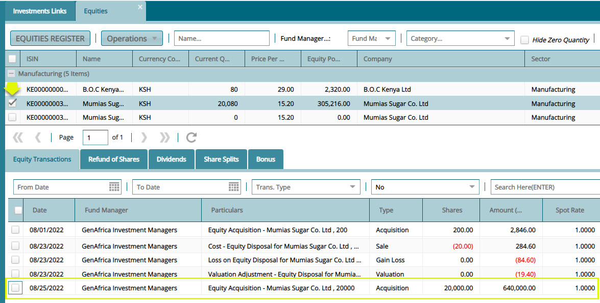This screenshot has width=600, height=303.
Task: Click the (84.60) gain loss amount
Action: tap(525, 260)
